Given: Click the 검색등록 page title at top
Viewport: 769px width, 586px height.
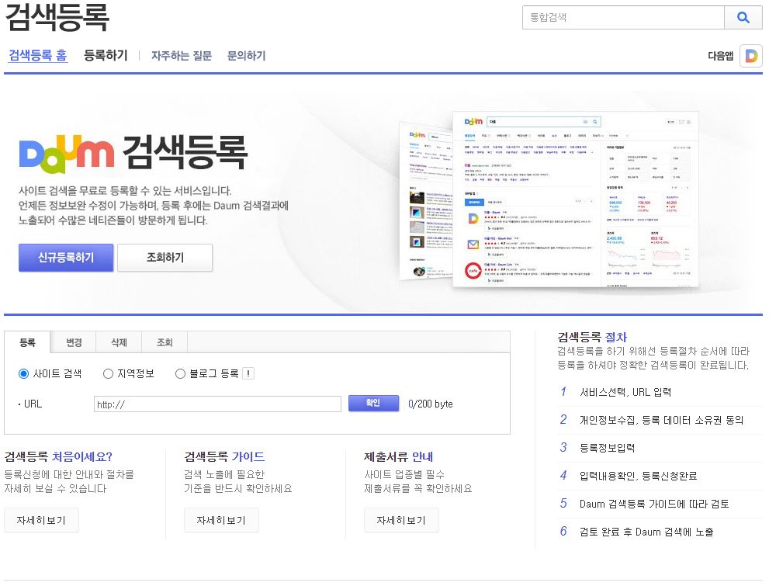Looking at the screenshot, I should (57, 16).
